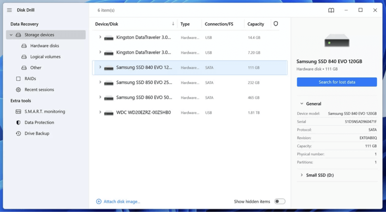Click the Hardware disks drive icon

tap(24, 46)
